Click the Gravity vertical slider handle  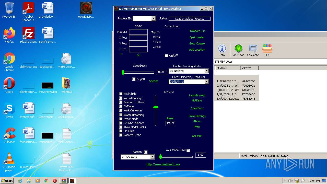click(x=156, y=107)
